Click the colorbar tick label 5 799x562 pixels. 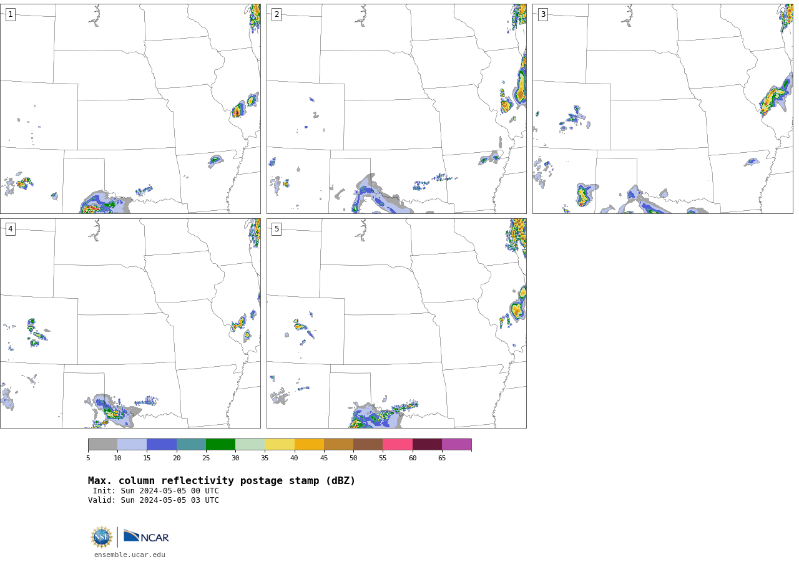(88, 458)
